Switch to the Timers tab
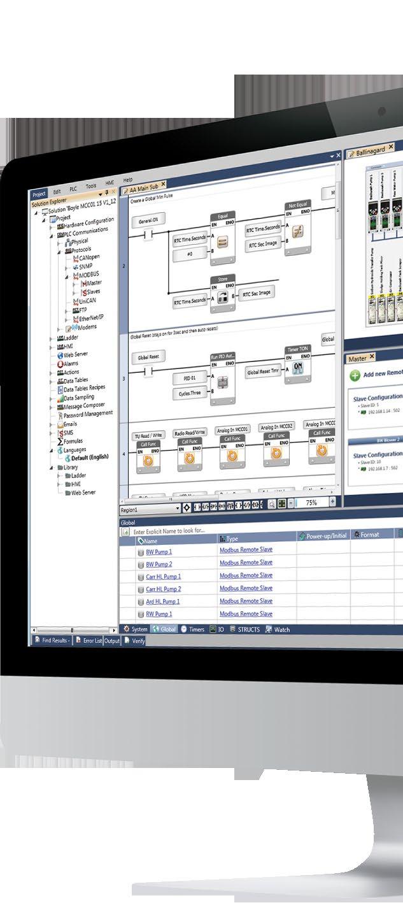Image resolution: width=403 pixels, height=912 pixels. [x=192, y=629]
